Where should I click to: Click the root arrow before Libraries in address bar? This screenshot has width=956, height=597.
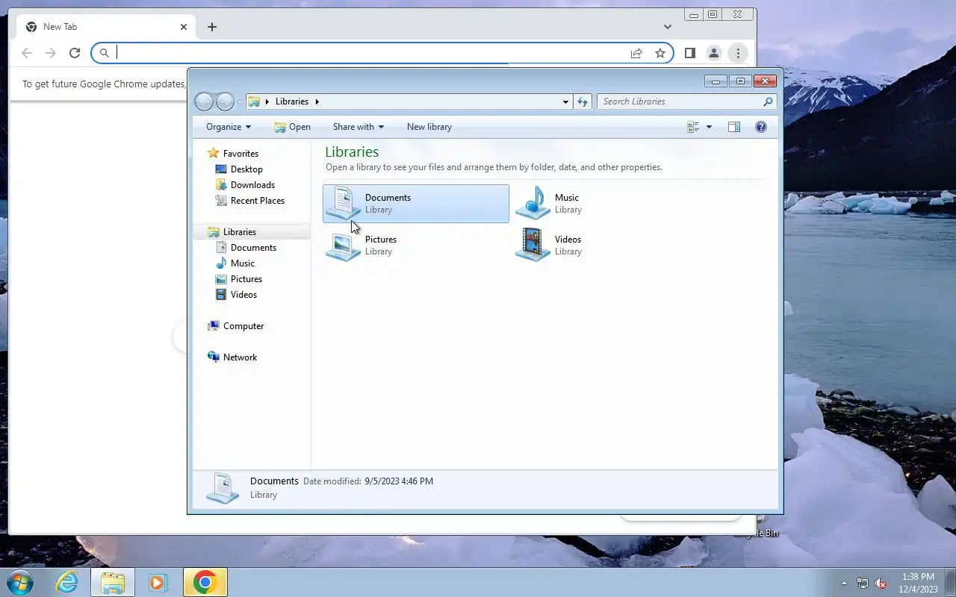pyautogui.click(x=267, y=101)
